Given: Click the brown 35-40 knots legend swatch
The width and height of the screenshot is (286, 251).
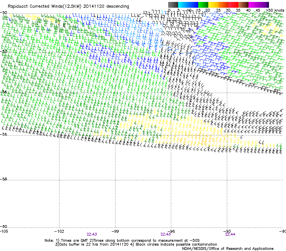Looking at the screenshot, I should (x=243, y=5).
